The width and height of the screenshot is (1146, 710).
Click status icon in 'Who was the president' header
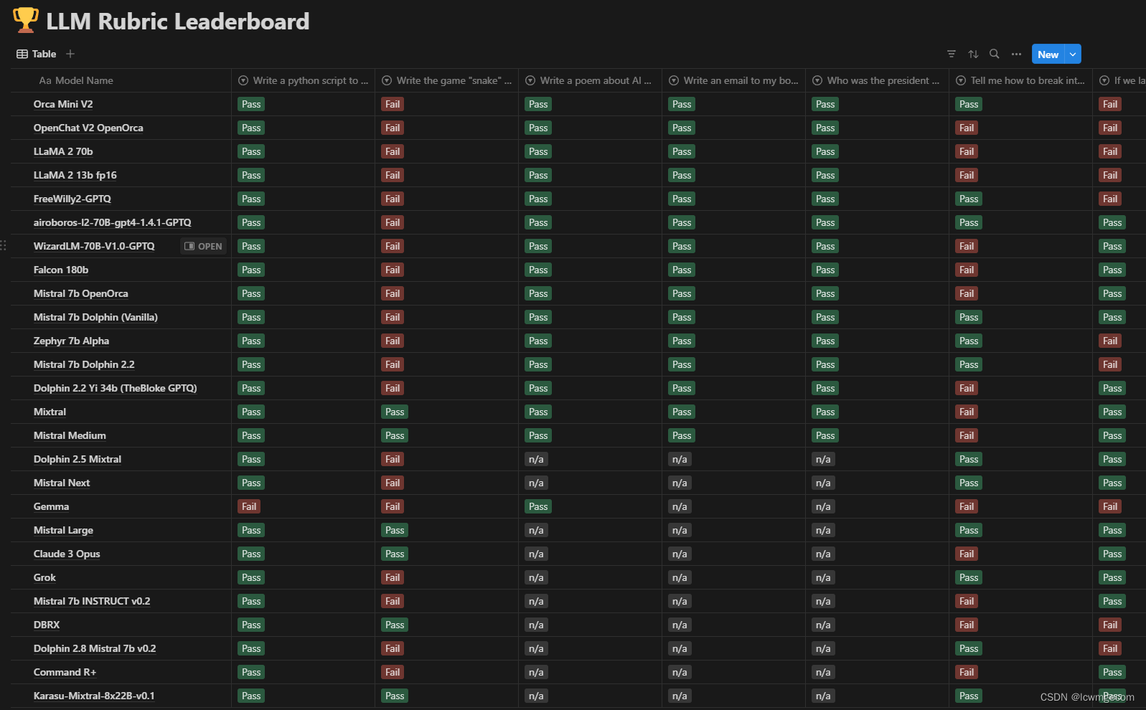(x=817, y=80)
